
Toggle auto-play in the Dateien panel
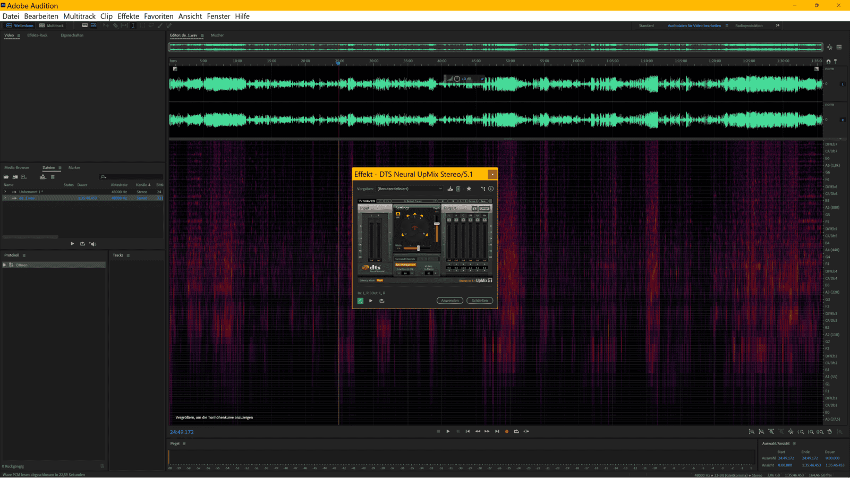[92, 244]
